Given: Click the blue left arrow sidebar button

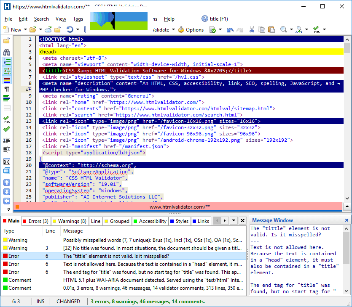Looking at the screenshot, I should (x=7, y=201).
